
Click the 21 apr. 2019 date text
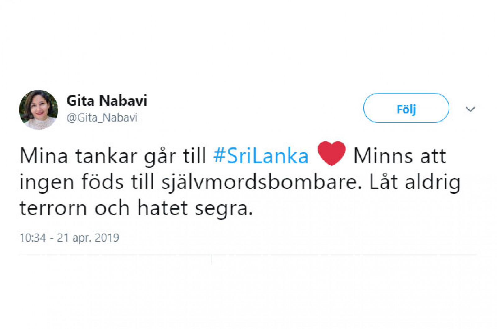point(88,238)
